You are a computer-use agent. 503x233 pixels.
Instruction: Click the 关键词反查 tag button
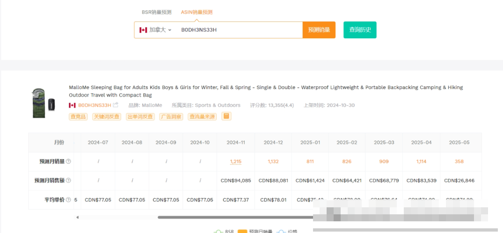107,117
